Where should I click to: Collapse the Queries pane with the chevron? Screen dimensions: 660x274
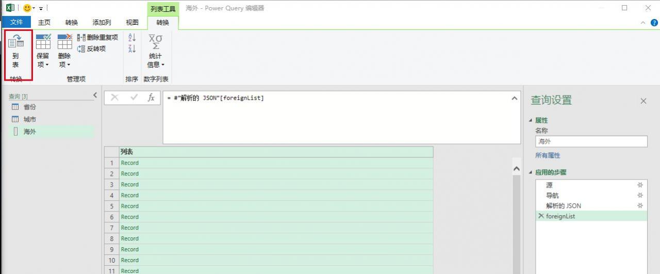point(95,95)
